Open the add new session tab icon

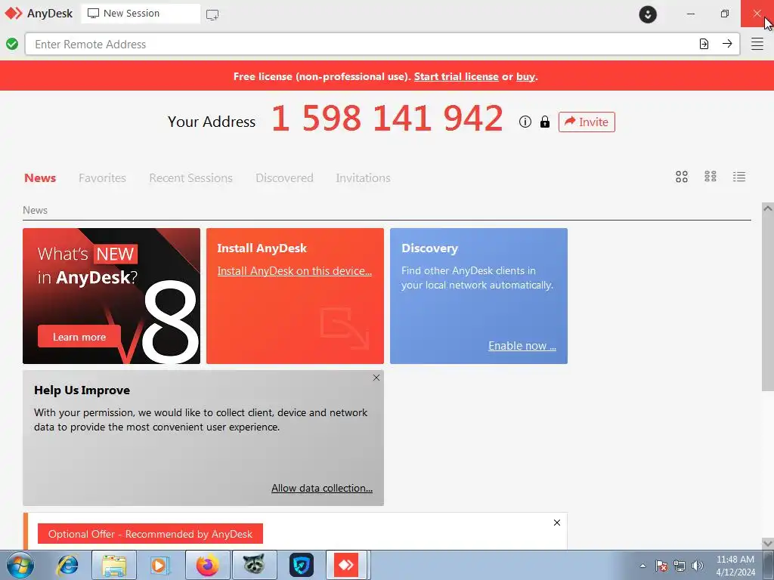[212, 15]
